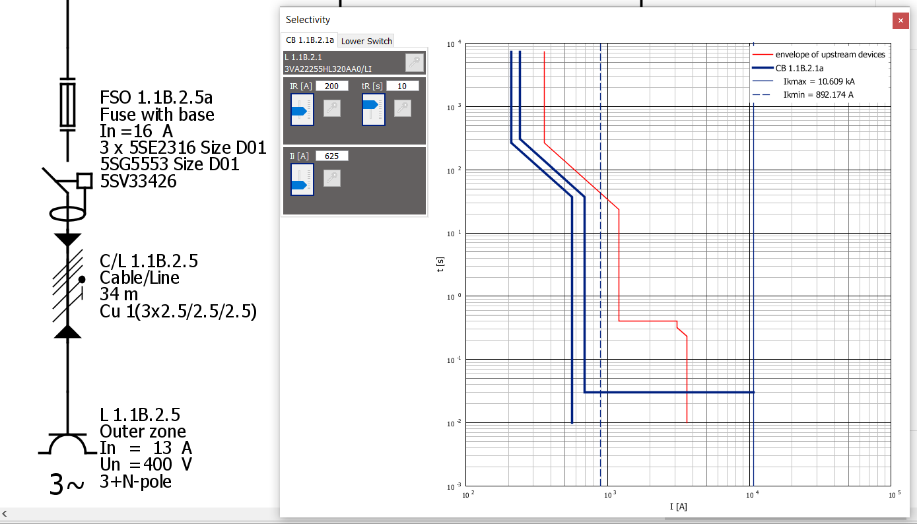Click the lock key icon next to the tR slider
917x524 pixels.
coord(403,108)
